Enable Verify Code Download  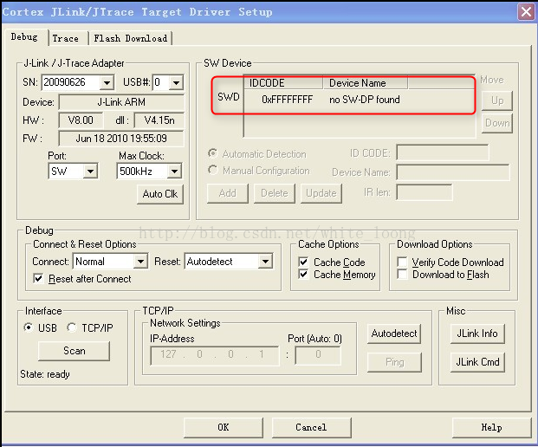pos(402,262)
